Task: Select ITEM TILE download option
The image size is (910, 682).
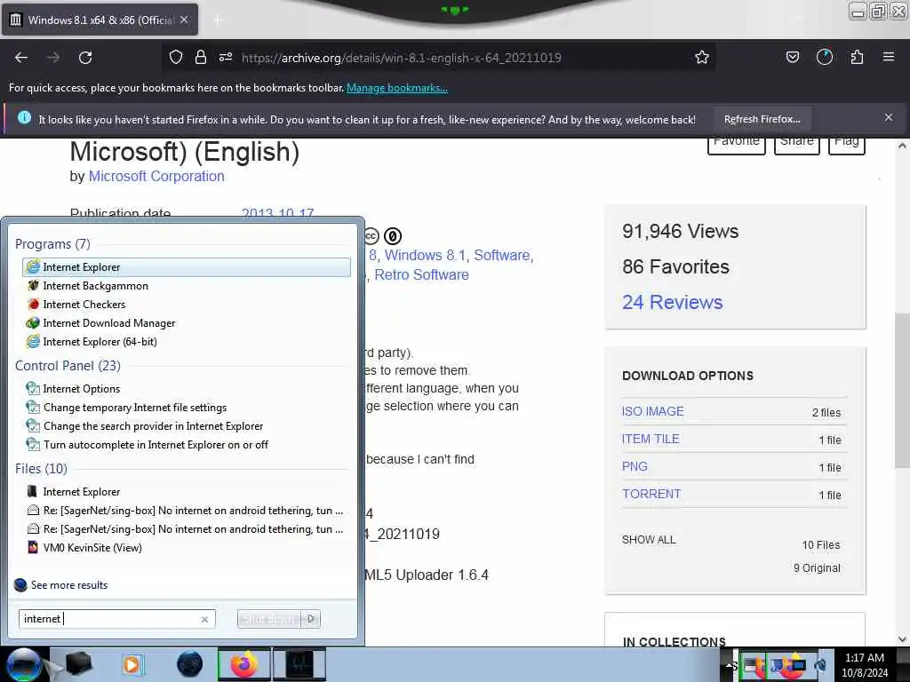Action: point(650,439)
